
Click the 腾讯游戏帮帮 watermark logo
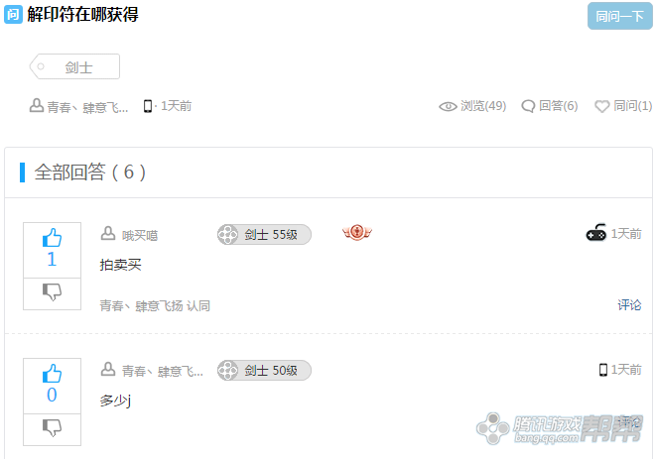(x=559, y=428)
